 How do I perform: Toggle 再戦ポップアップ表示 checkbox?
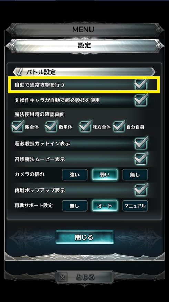[x=141, y=190]
